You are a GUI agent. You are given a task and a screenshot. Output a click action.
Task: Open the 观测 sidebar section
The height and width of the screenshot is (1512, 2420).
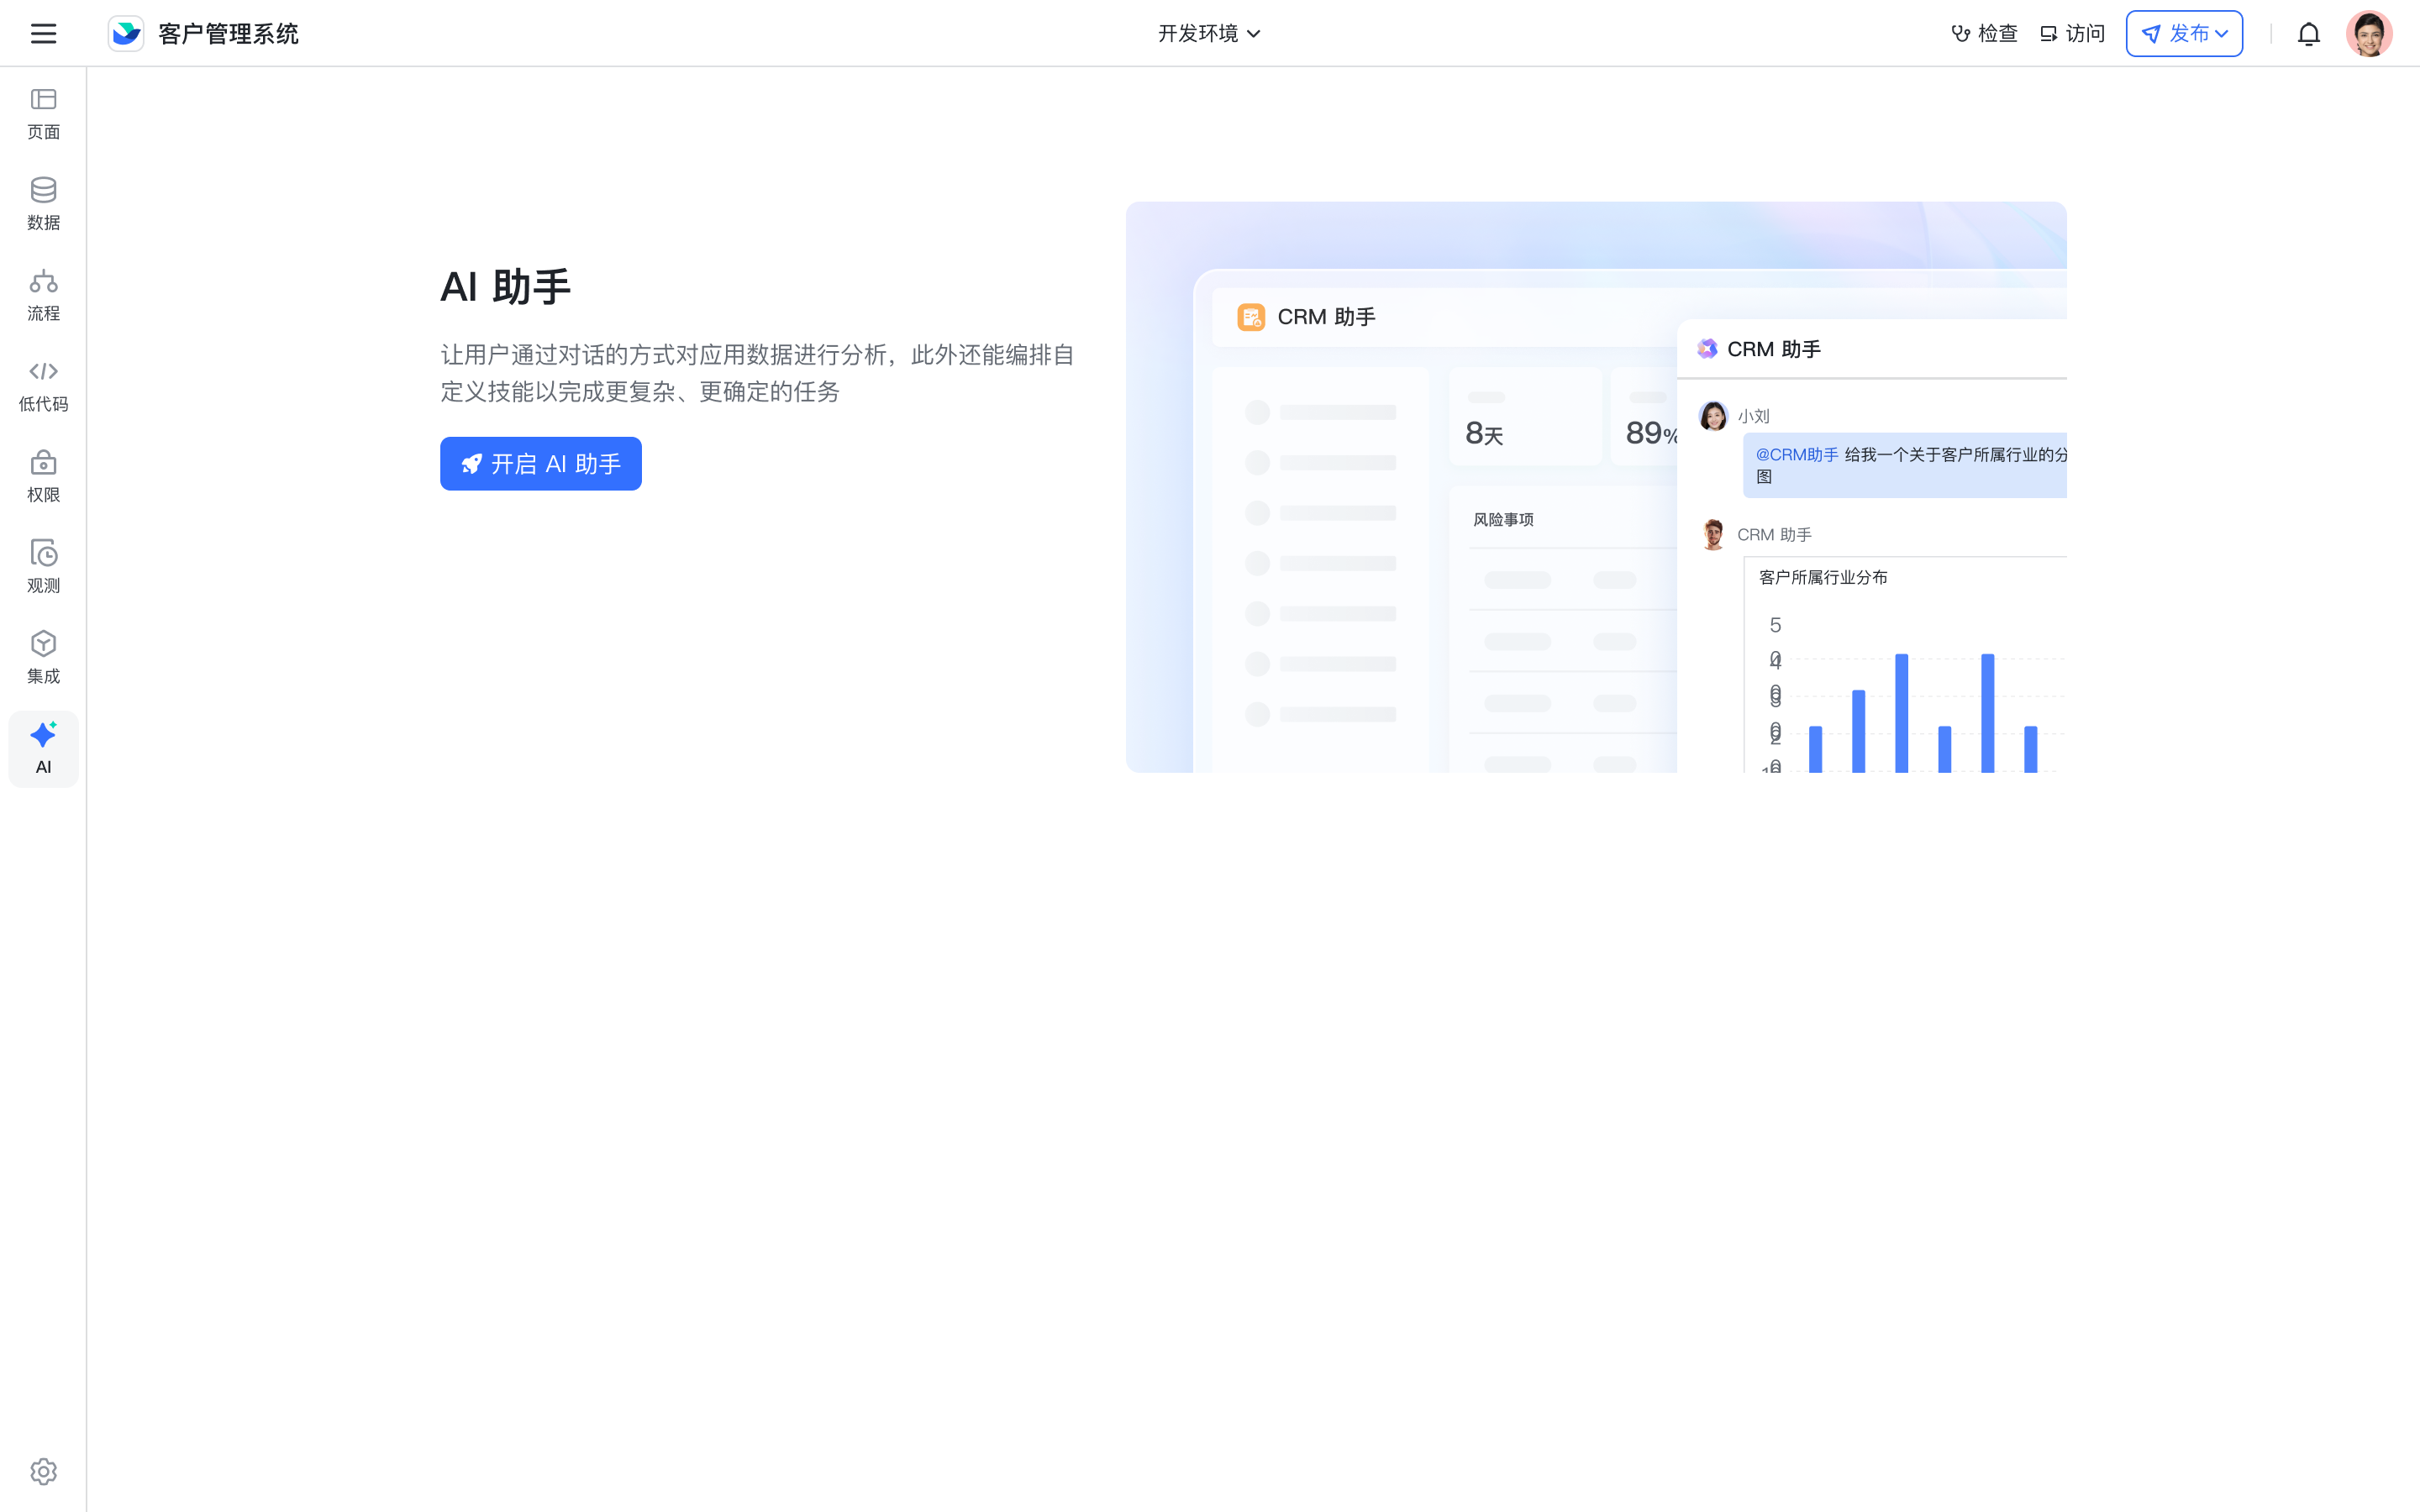pyautogui.click(x=43, y=568)
